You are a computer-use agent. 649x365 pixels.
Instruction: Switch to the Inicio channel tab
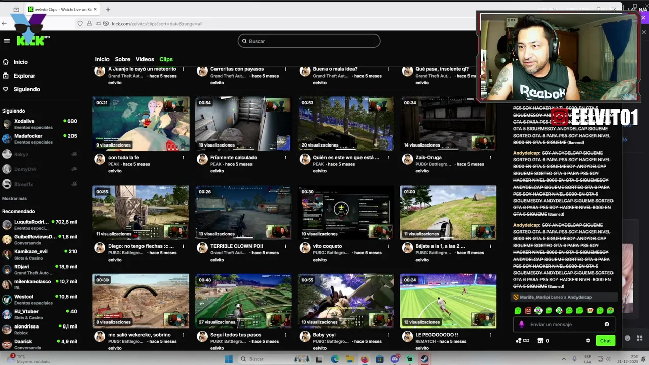click(x=102, y=59)
